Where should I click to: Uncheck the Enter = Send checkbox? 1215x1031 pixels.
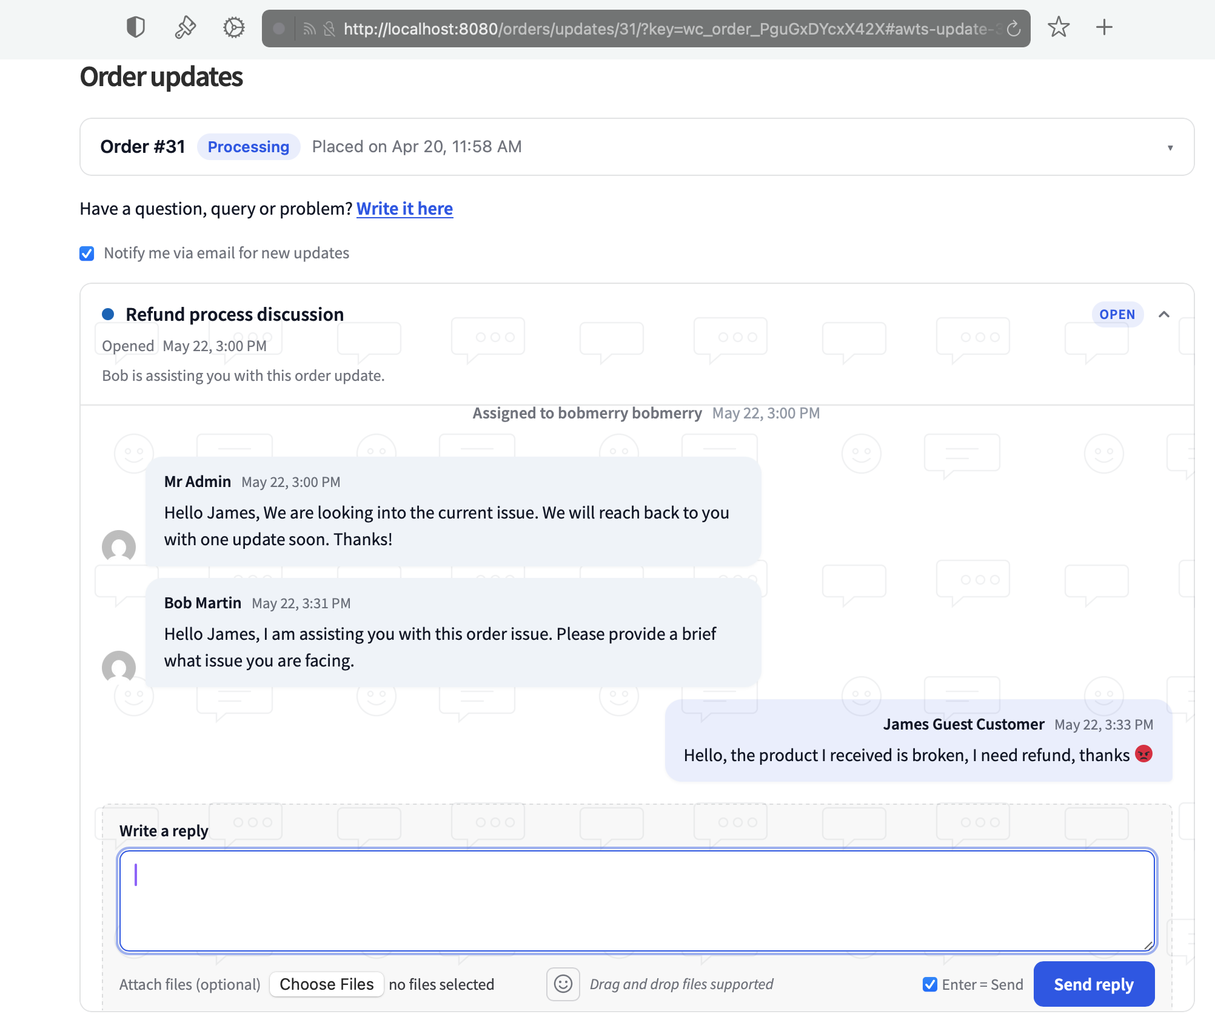929,984
